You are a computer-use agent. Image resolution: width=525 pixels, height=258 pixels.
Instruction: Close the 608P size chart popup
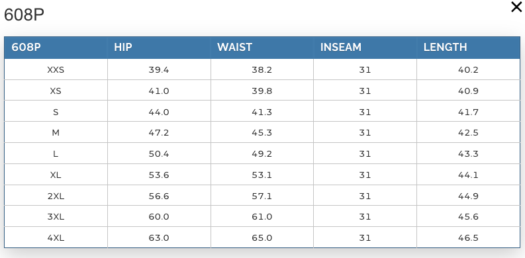(516, 7)
